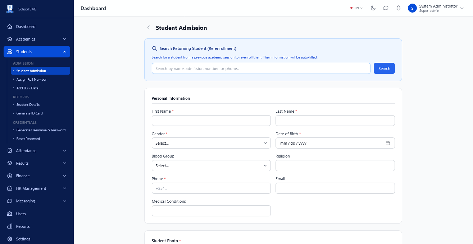
Task: Click the Students people icon
Action: point(10,52)
